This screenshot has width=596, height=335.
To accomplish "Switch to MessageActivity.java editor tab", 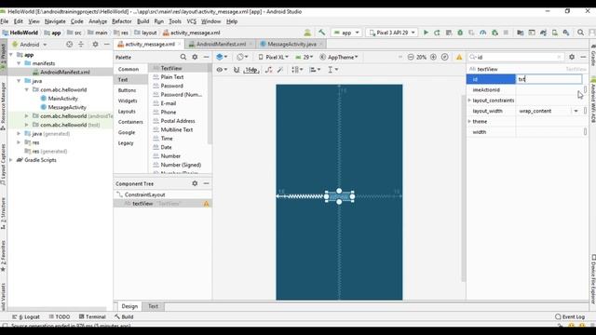I will tap(291, 44).
